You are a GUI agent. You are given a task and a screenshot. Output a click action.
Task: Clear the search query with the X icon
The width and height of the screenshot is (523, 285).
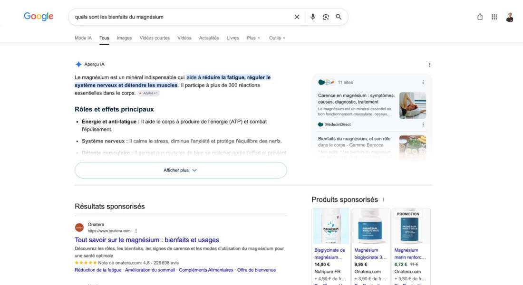pyautogui.click(x=297, y=17)
